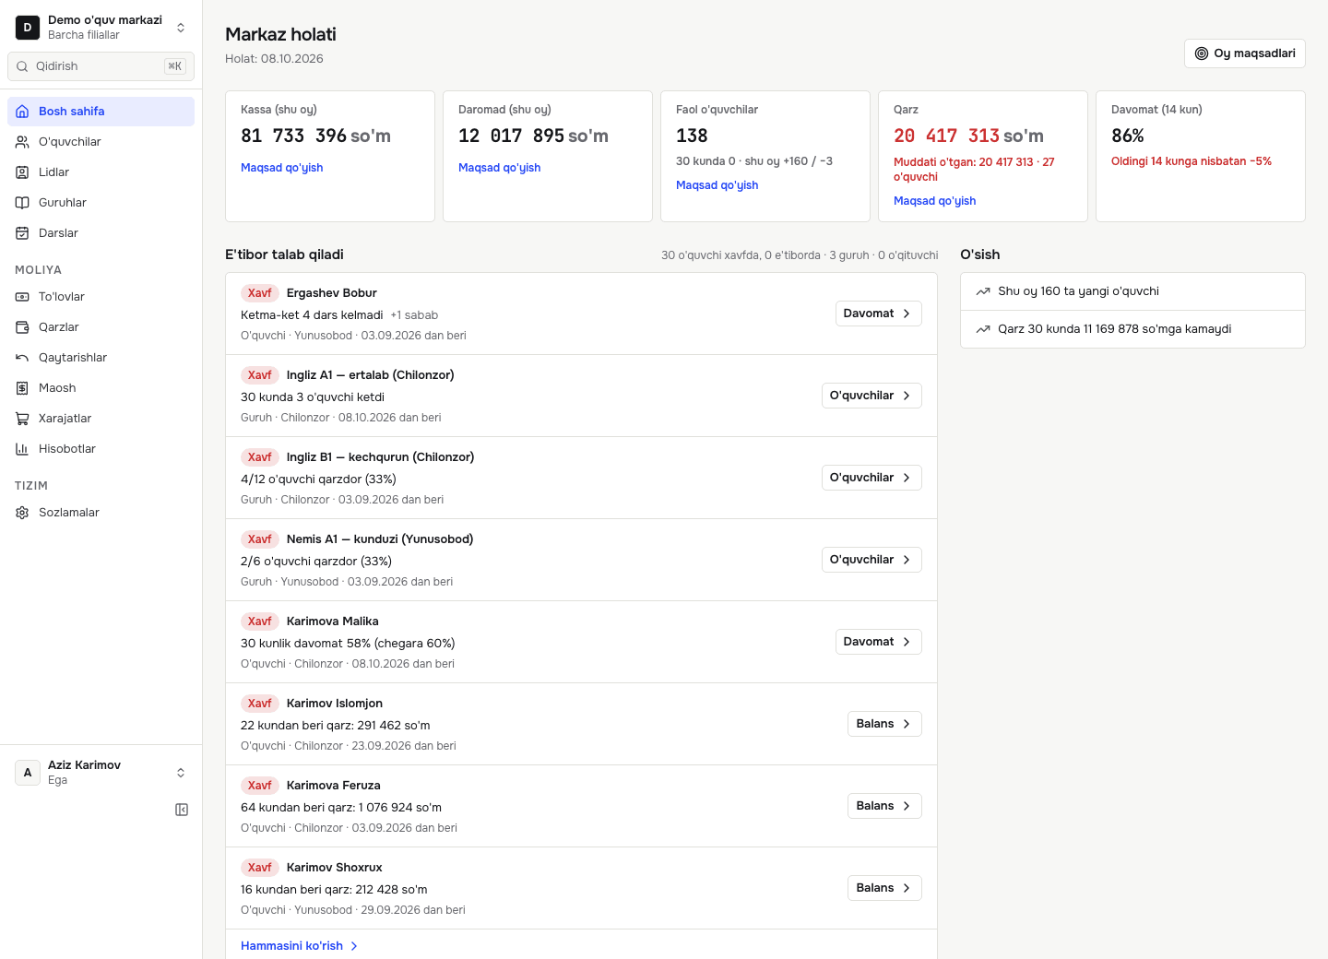Click the Darslar calendar icon
The height and width of the screenshot is (959, 1328).
(x=22, y=233)
